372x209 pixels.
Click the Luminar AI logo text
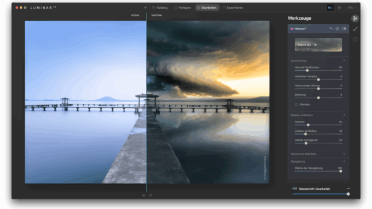(43, 8)
